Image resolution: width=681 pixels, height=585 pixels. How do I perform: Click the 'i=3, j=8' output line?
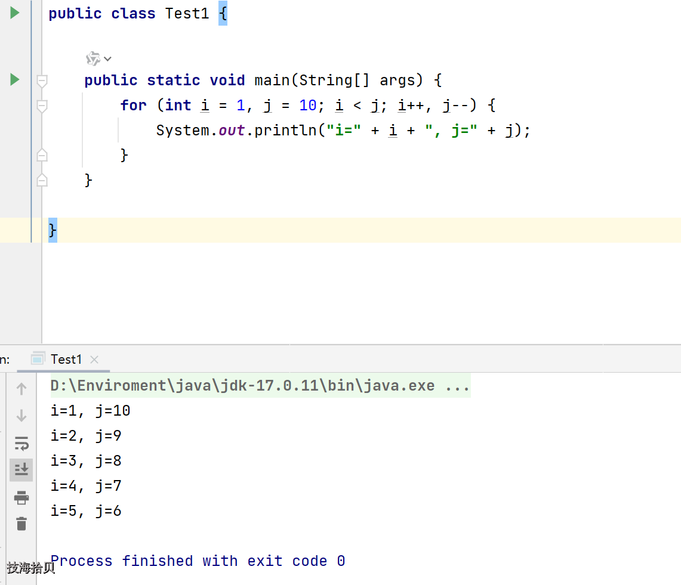pyautogui.click(x=86, y=461)
